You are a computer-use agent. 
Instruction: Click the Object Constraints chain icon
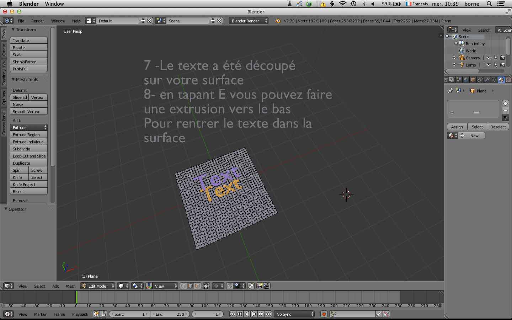[480, 80]
